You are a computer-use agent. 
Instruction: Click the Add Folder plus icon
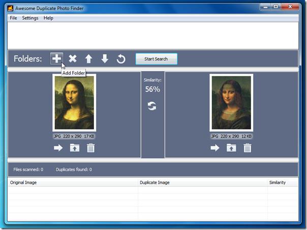[x=56, y=59]
